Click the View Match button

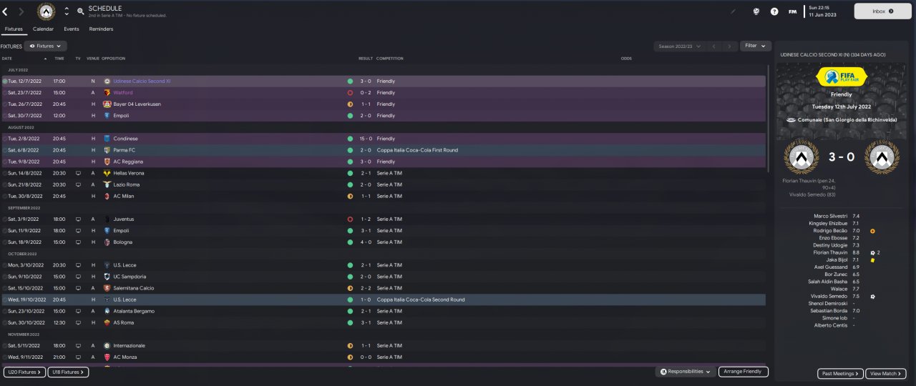(886, 374)
